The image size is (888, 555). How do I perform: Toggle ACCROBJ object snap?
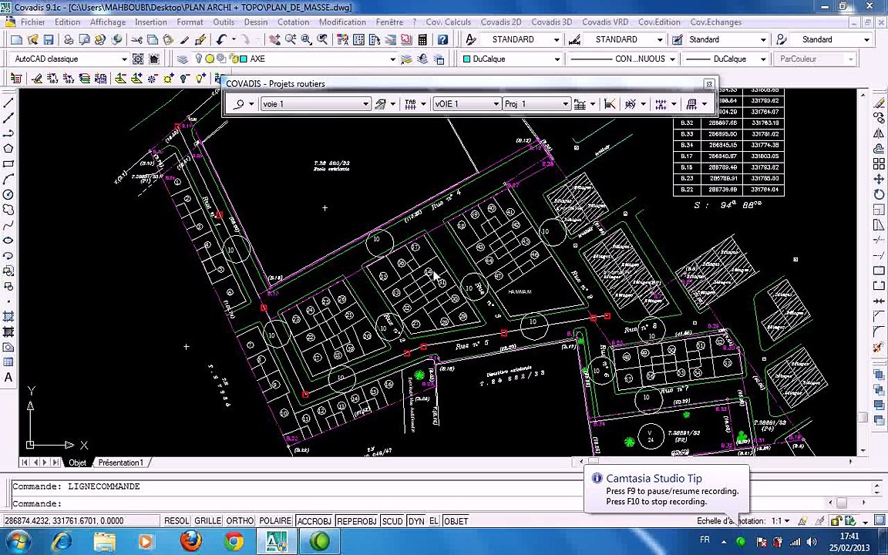(x=314, y=521)
